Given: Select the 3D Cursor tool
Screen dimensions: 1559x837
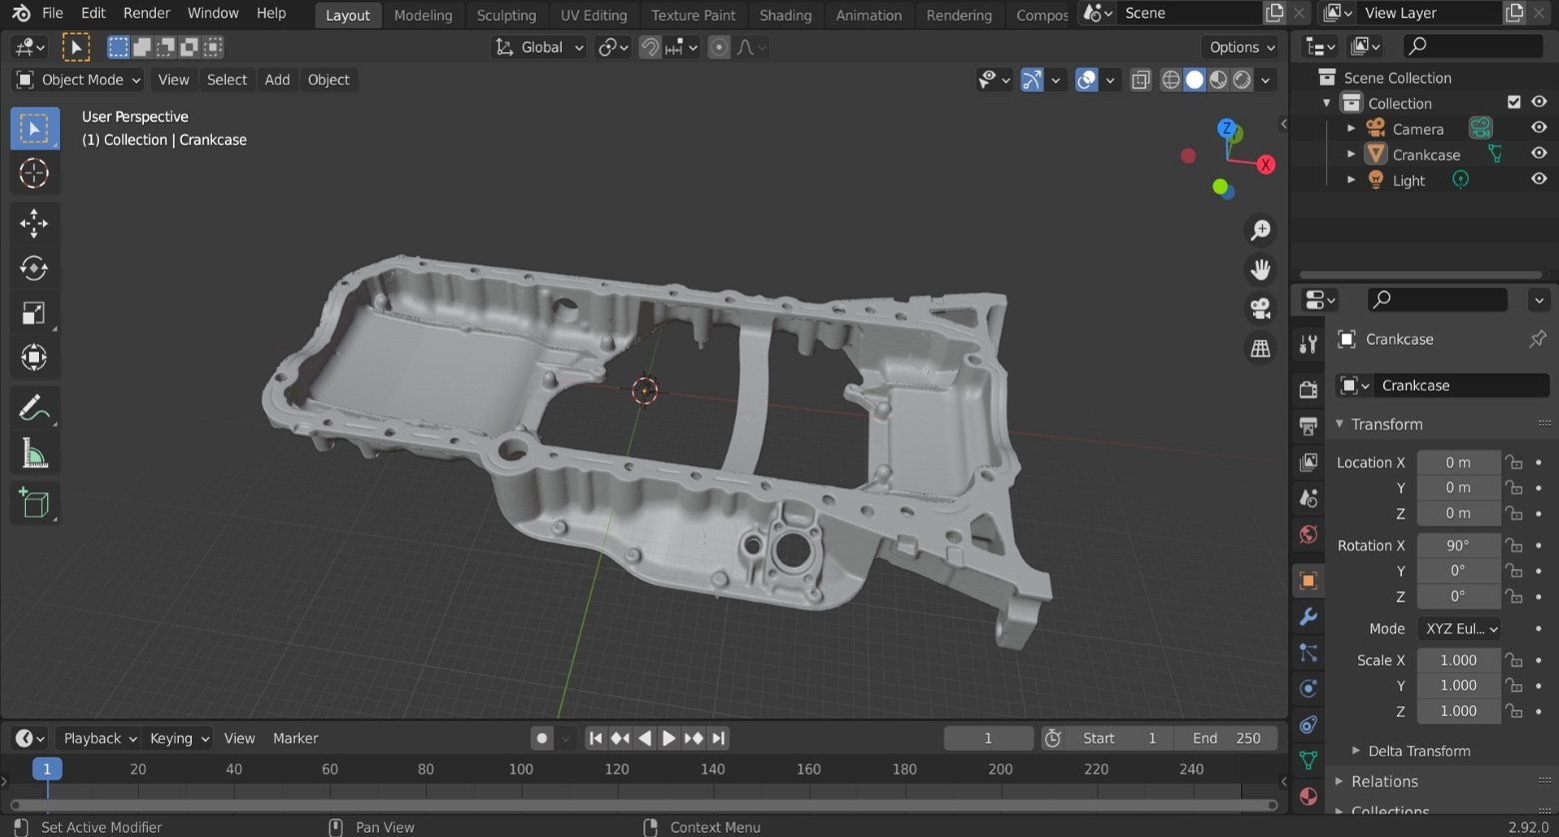Looking at the screenshot, I should pyautogui.click(x=34, y=173).
